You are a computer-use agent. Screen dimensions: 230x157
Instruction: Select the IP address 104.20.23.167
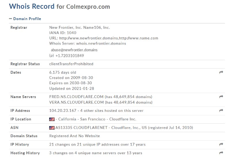pyautogui.click(x=63, y=110)
